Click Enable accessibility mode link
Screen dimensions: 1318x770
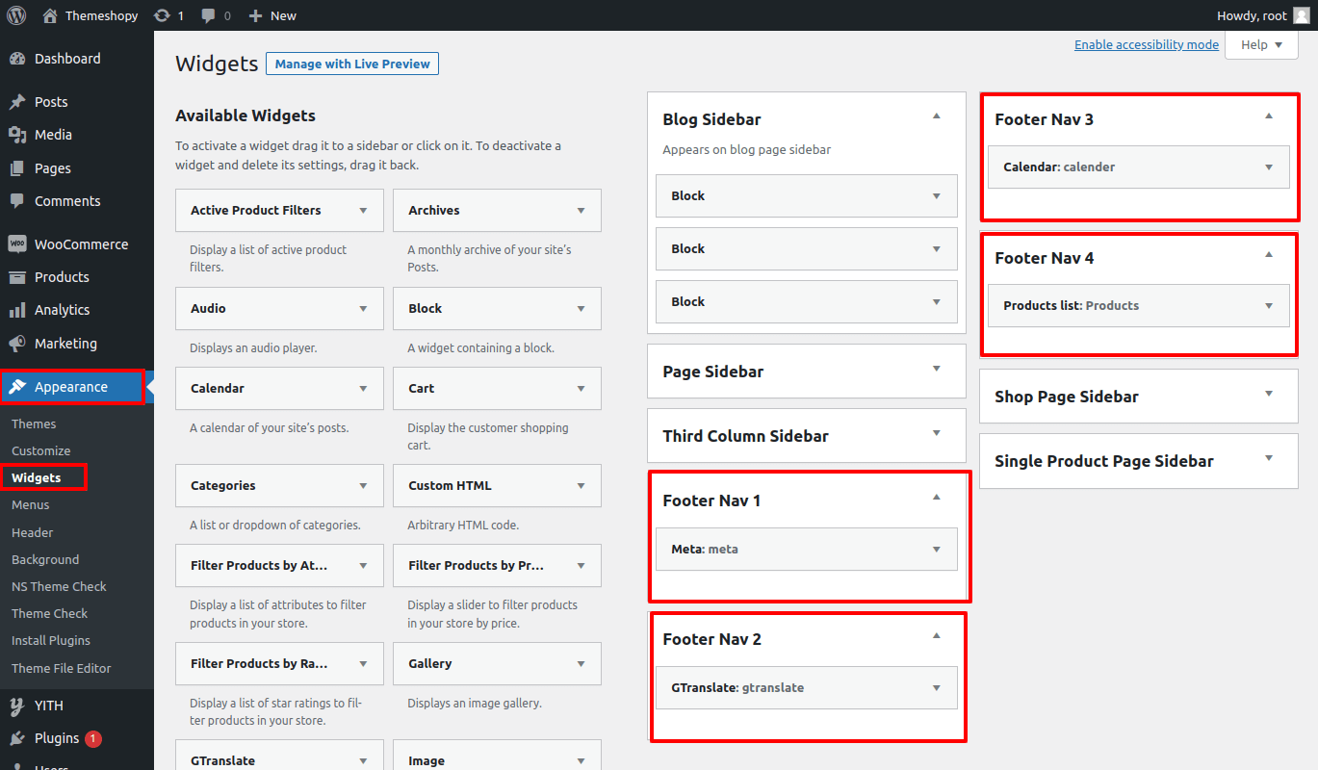(x=1146, y=45)
